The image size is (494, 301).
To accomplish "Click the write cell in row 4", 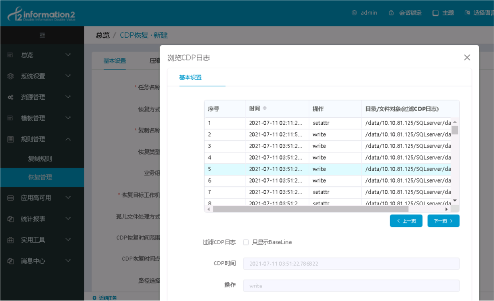I will (x=335, y=158).
